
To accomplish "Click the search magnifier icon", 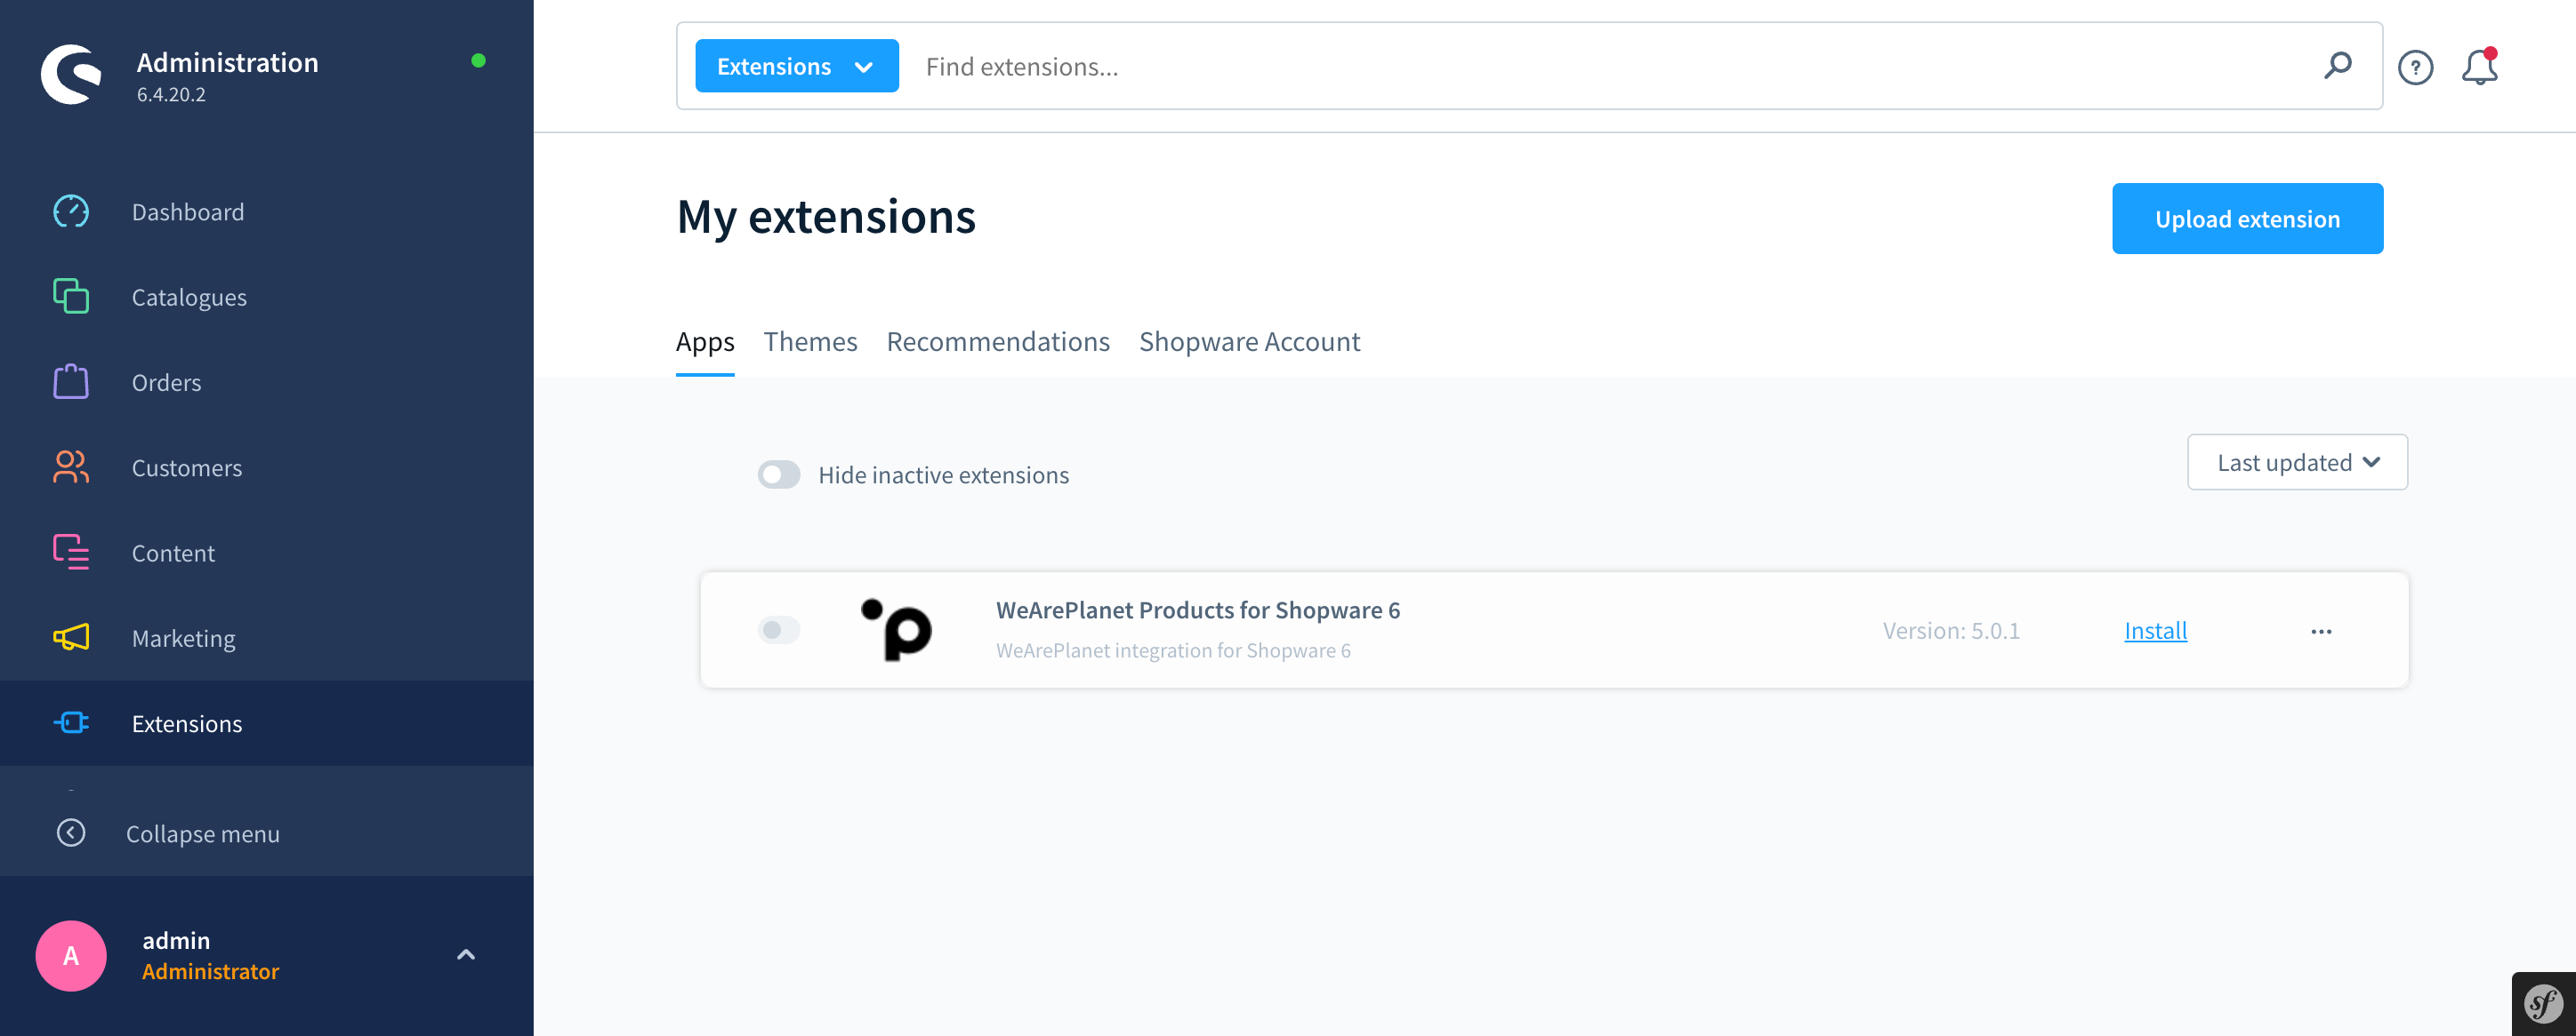I will (2337, 66).
